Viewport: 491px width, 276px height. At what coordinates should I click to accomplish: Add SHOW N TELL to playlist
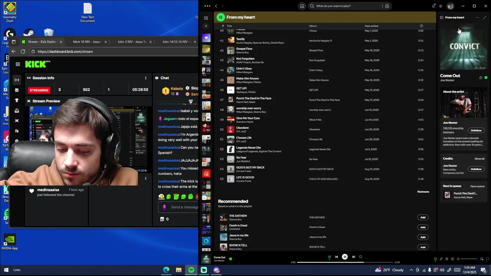point(423,247)
